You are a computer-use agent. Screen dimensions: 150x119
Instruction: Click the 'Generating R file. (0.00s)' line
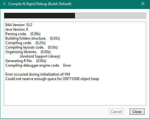tap(26, 61)
